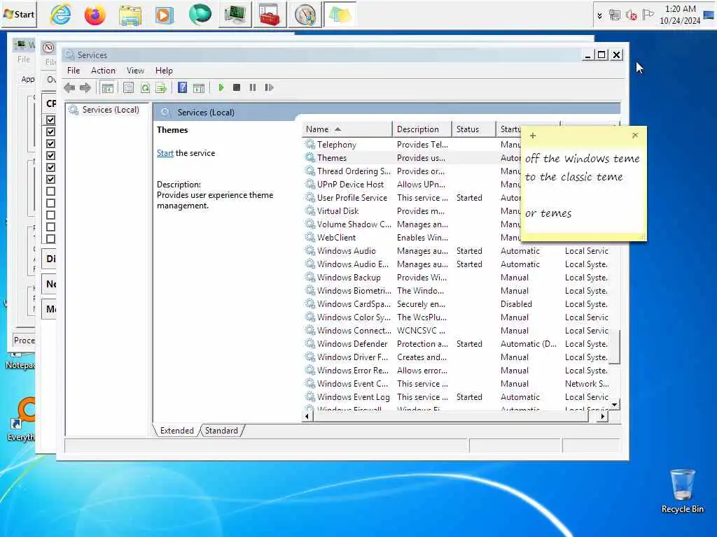Click the sticky note text area
The width and height of the screenshot is (717, 537).
tap(583, 189)
